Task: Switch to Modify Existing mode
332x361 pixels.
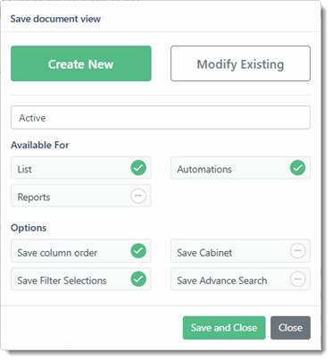Action: pyautogui.click(x=240, y=63)
